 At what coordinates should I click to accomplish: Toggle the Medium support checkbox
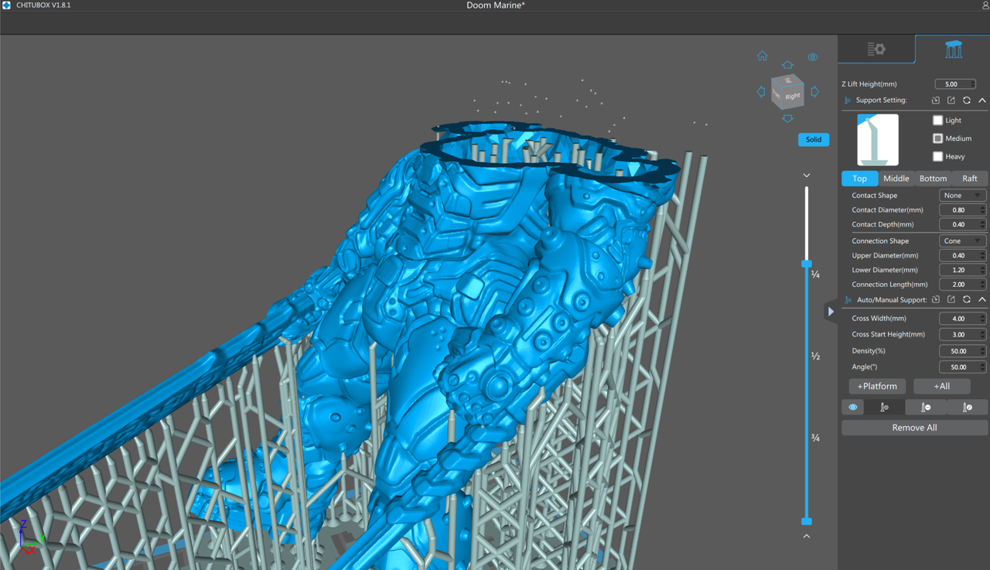point(937,138)
